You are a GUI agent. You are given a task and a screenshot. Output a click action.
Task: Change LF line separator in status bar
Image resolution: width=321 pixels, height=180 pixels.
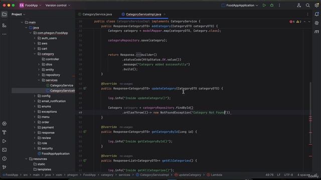tap(279, 175)
